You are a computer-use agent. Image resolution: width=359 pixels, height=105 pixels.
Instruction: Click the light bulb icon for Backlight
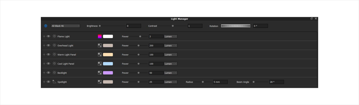pyautogui.click(x=54, y=72)
